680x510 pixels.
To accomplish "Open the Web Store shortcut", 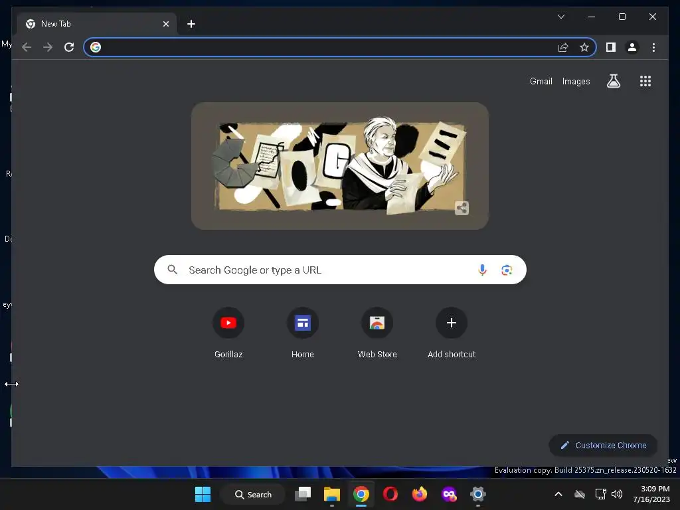I will (x=377, y=333).
